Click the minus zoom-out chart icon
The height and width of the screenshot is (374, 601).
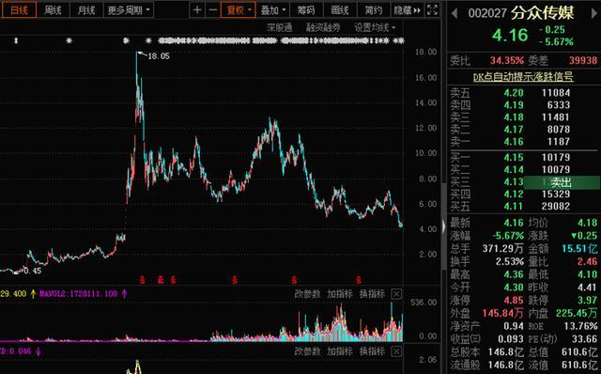pyautogui.click(x=213, y=10)
